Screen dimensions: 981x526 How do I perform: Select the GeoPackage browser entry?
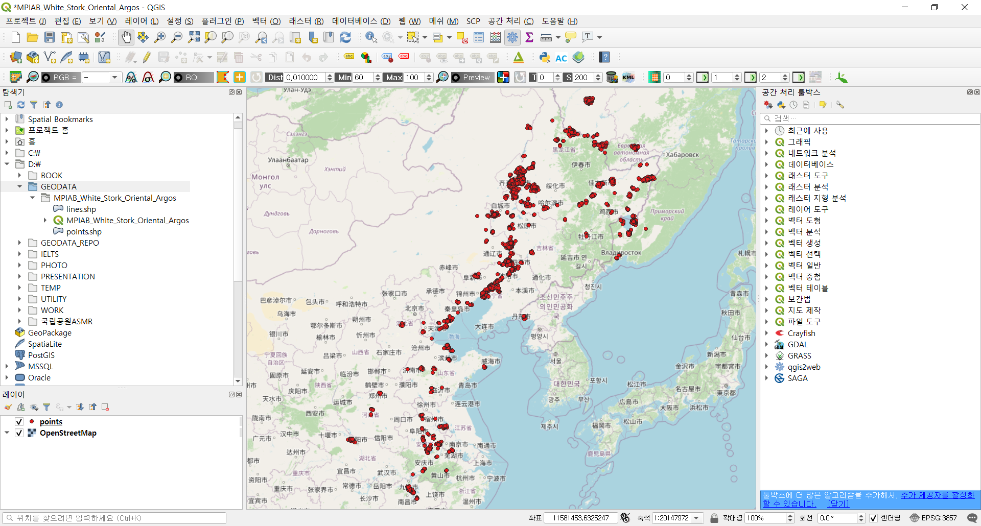coord(50,332)
